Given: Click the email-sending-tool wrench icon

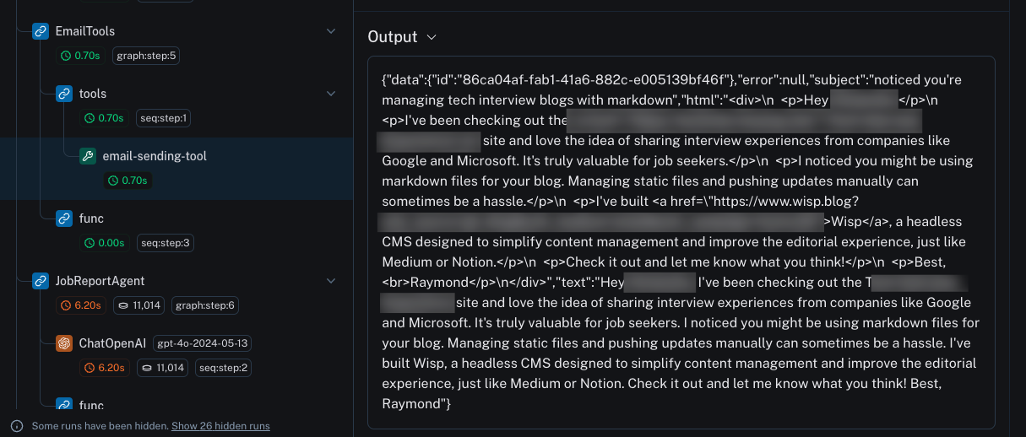Looking at the screenshot, I should pos(88,156).
